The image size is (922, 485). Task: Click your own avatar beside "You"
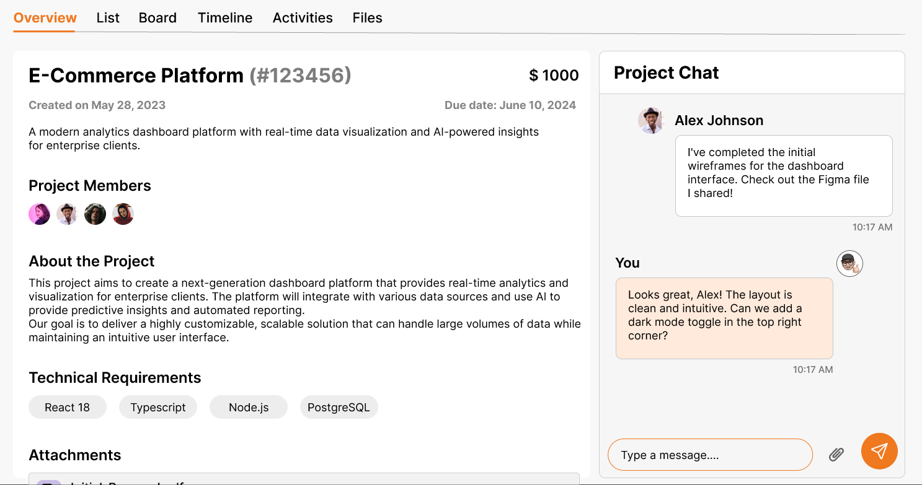tap(849, 264)
